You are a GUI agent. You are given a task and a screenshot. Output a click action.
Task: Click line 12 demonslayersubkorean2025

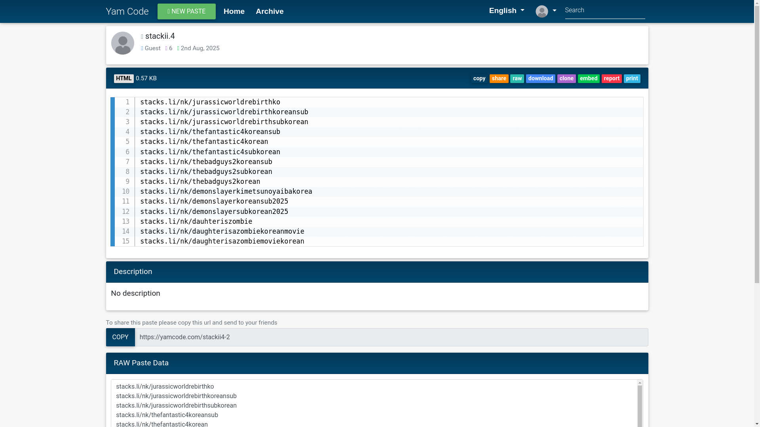214,212
